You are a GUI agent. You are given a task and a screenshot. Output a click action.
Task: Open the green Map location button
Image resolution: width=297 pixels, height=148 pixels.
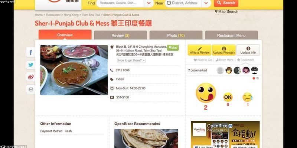(173, 48)
